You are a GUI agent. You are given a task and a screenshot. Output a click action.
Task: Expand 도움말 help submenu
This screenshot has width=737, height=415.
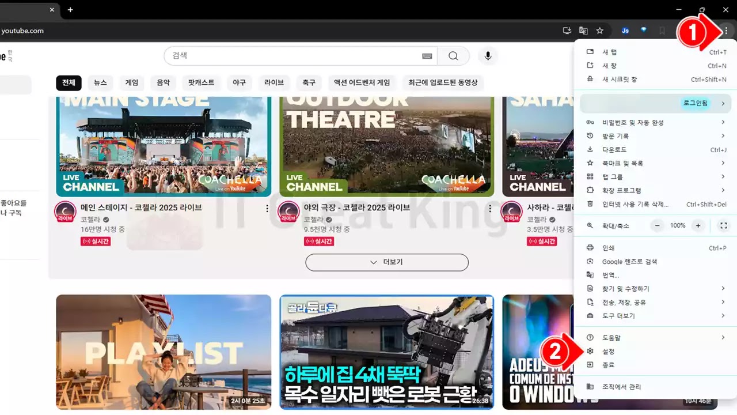click(656, 337)
